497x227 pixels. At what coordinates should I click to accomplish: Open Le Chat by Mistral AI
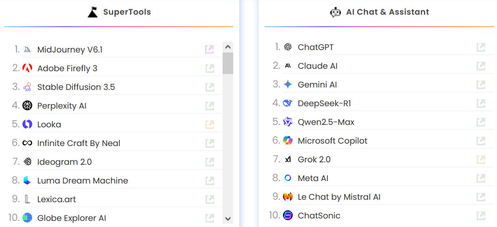(x=339, y=197)
